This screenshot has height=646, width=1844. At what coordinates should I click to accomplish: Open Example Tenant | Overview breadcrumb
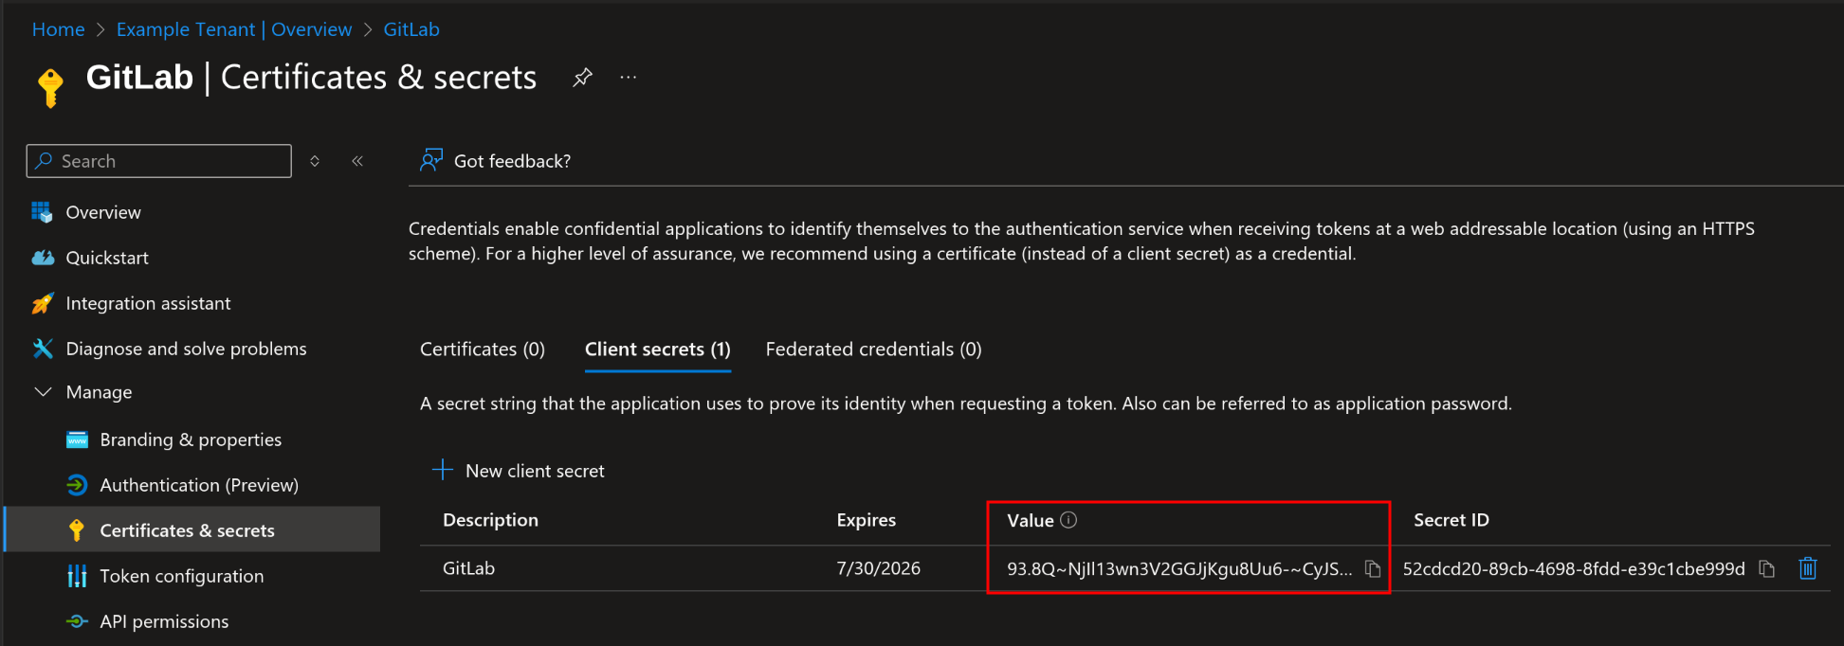pos(233,29)
